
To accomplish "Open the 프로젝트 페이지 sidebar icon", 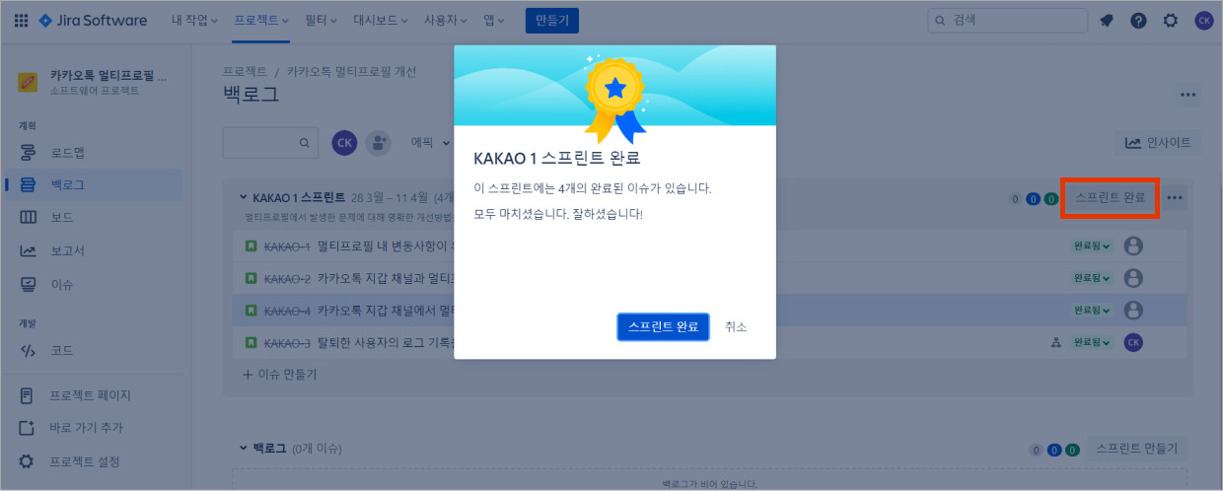I will (29, 395).
